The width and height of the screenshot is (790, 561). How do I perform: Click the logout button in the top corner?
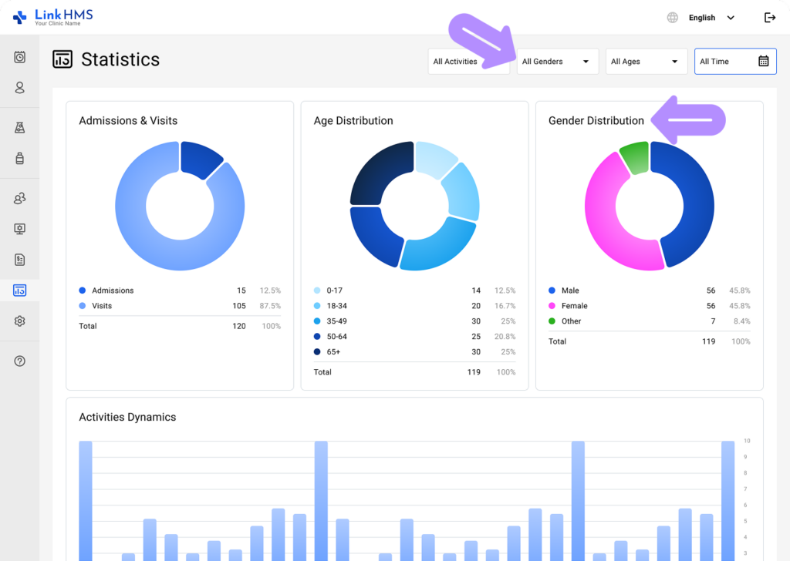pyautogui.click(x=769, y=17)
